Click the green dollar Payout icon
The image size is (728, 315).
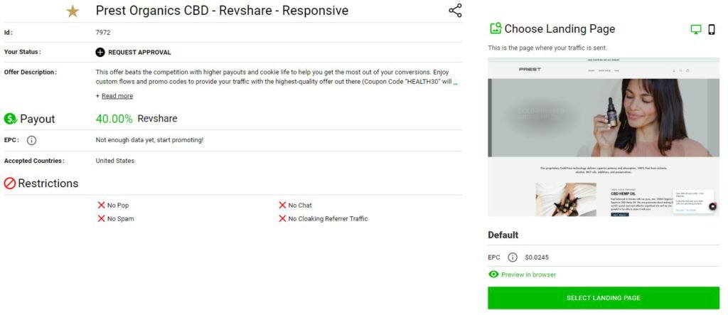pos(10,119)
